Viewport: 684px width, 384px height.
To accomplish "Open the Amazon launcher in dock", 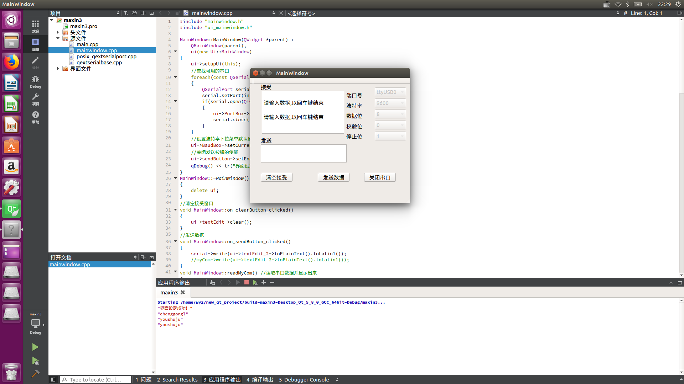I will [x=11, y=167].
